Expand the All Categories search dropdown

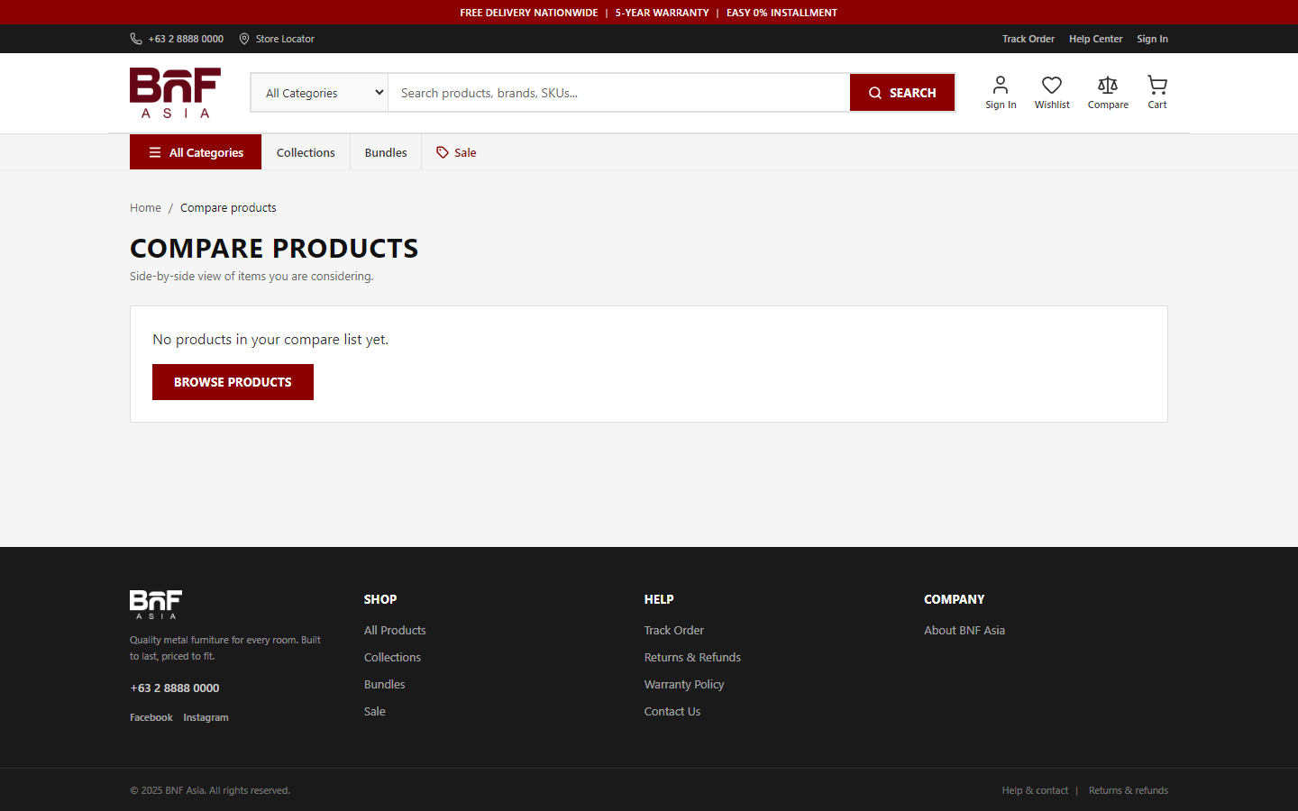tap(320, 93)
